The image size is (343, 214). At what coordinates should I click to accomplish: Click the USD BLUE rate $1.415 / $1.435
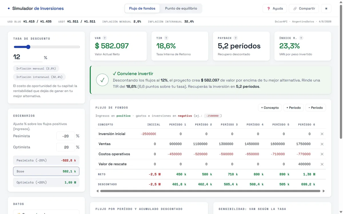[37, 21]
